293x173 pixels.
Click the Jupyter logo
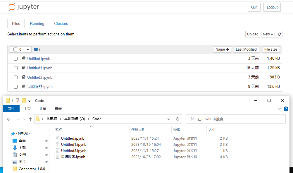pos(24,7)
